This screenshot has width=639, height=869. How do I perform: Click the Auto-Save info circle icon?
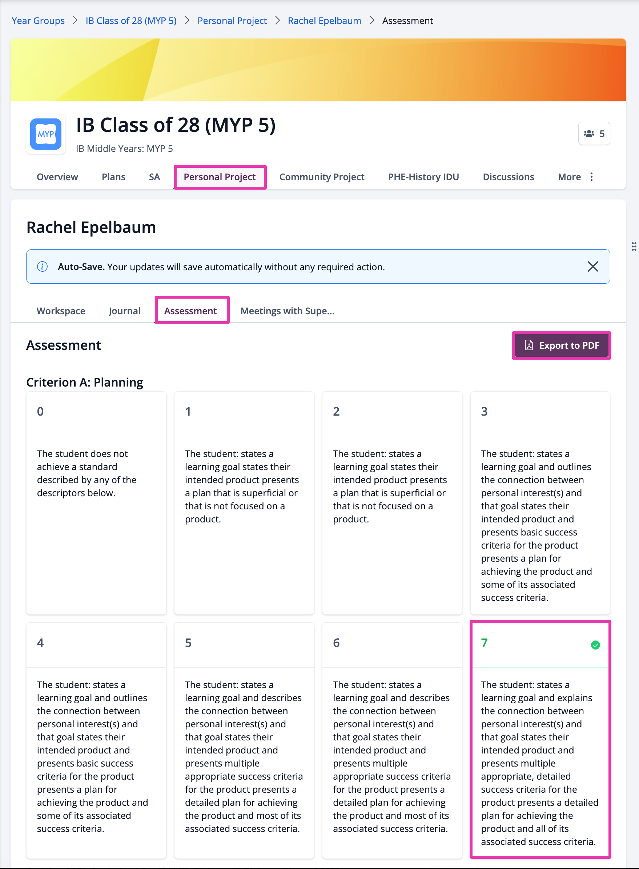[42, 267]
